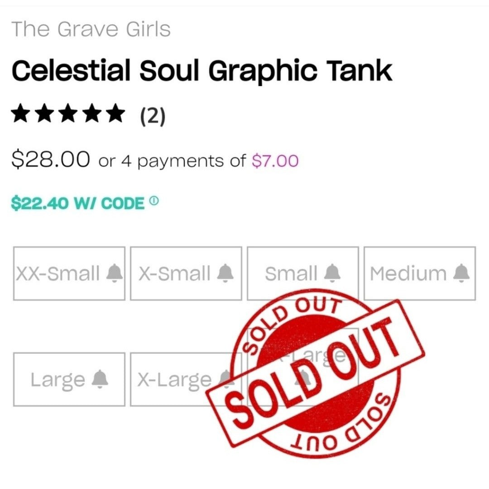This screenshot has height=489, width=489.
Task: Open The Grave Girls brand link
Action: [91, 29]
